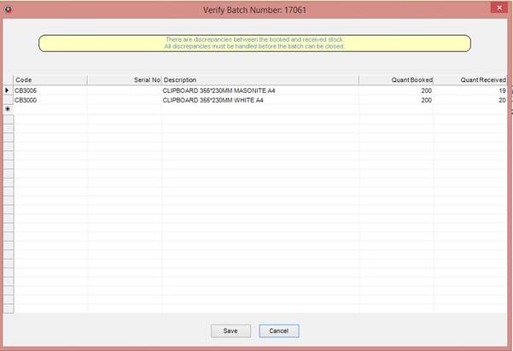The width and height of the screenshot is (513, 351).
Task: Sort by the Code column header
Action: click(50, 79)
